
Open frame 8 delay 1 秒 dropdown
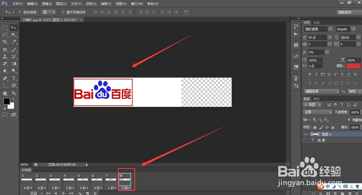[126, 188]
